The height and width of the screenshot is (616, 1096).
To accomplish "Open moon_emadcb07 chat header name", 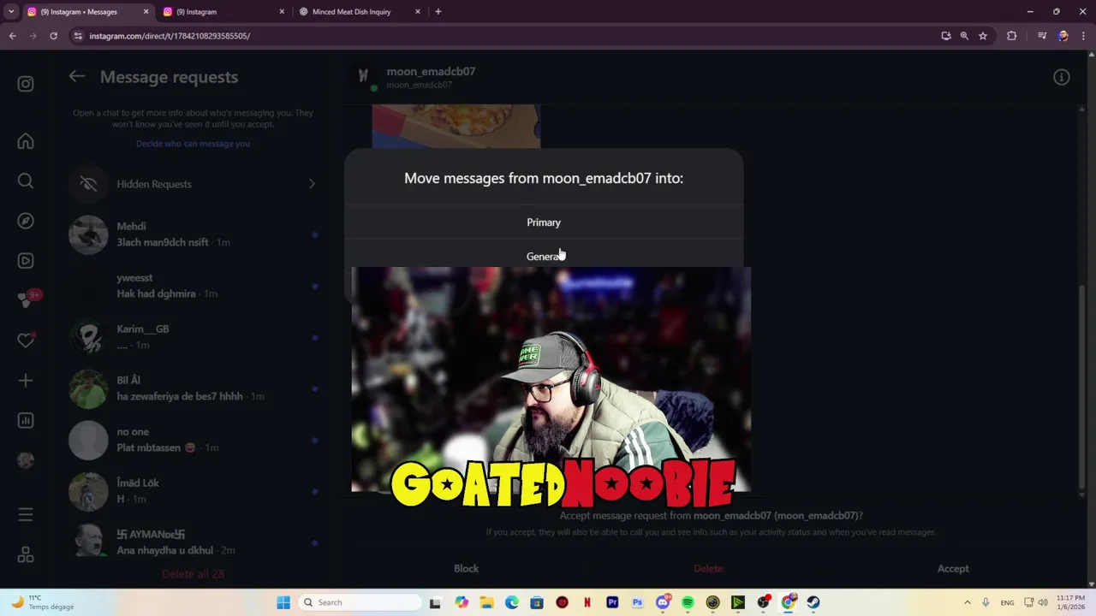I will tap(431, 72).
